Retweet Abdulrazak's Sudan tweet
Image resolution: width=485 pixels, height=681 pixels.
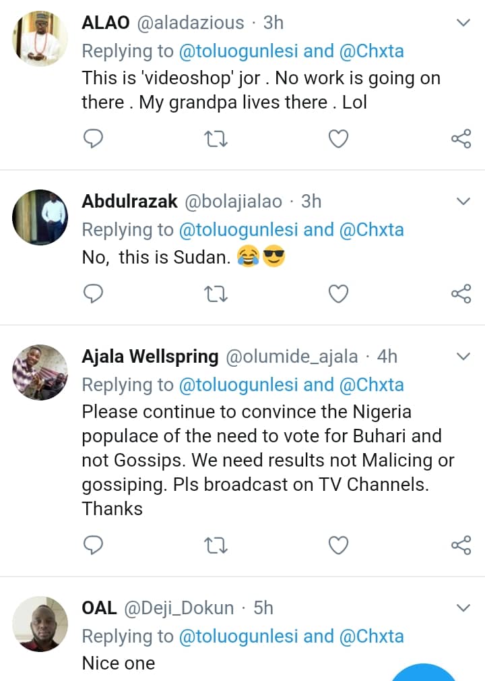(x=216, y=294)
